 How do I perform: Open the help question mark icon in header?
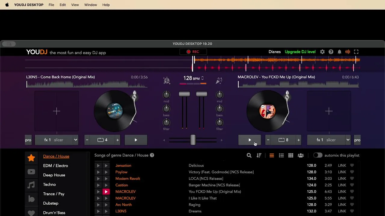[x=331, y=52]
